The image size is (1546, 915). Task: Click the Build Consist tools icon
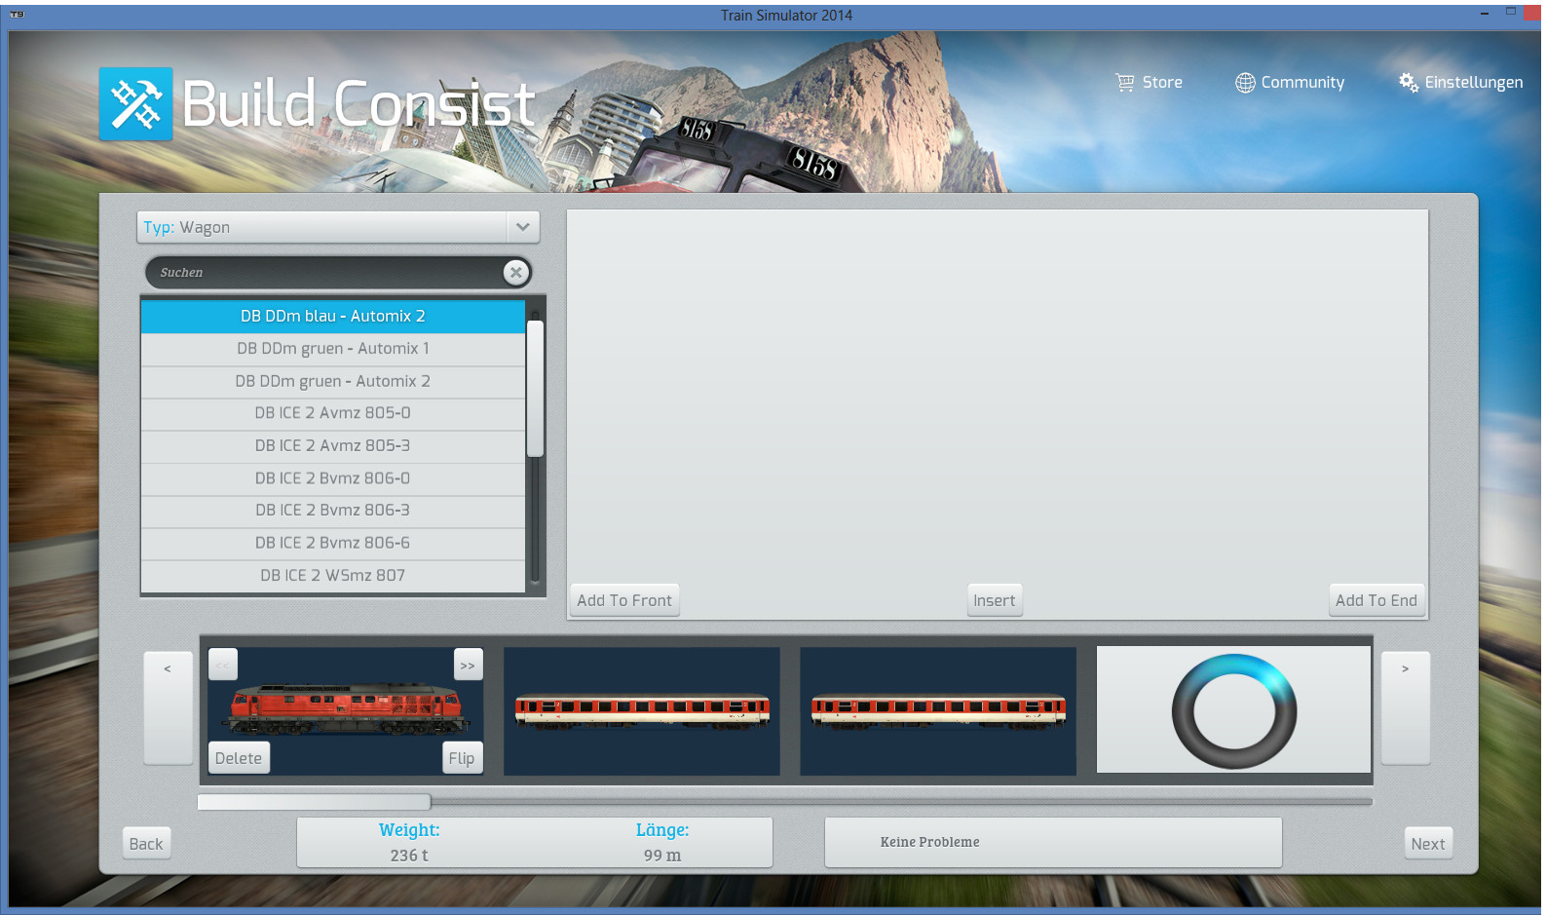point(135,103)
